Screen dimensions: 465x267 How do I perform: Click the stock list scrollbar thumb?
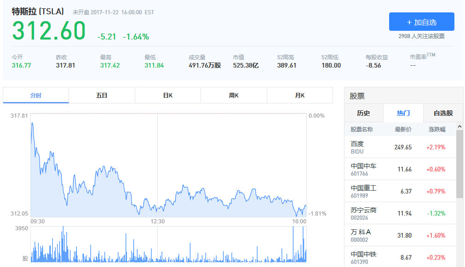[459, 164]
